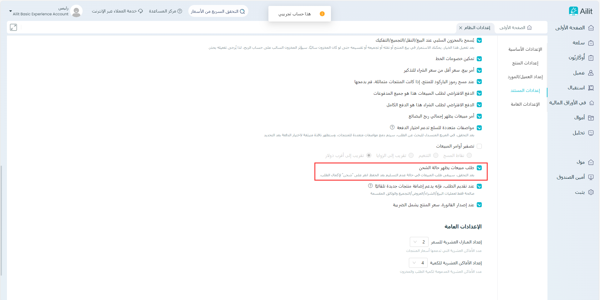
Task: Select the تقريب إلى أقرب دولار radio
Action: click(x=369, y=155)
